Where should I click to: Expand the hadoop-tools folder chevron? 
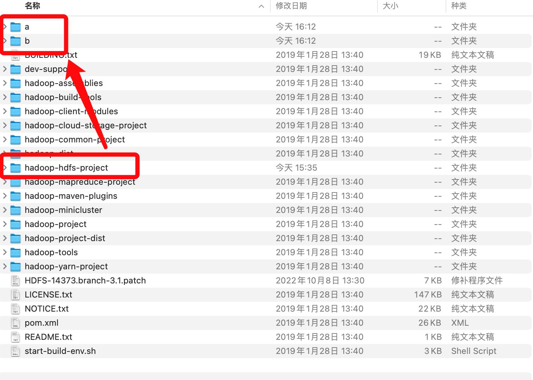click(5, 252)
